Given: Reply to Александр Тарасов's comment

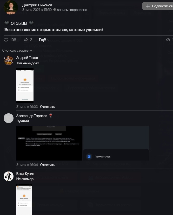Looking at the screenshot, I should 48,165.
